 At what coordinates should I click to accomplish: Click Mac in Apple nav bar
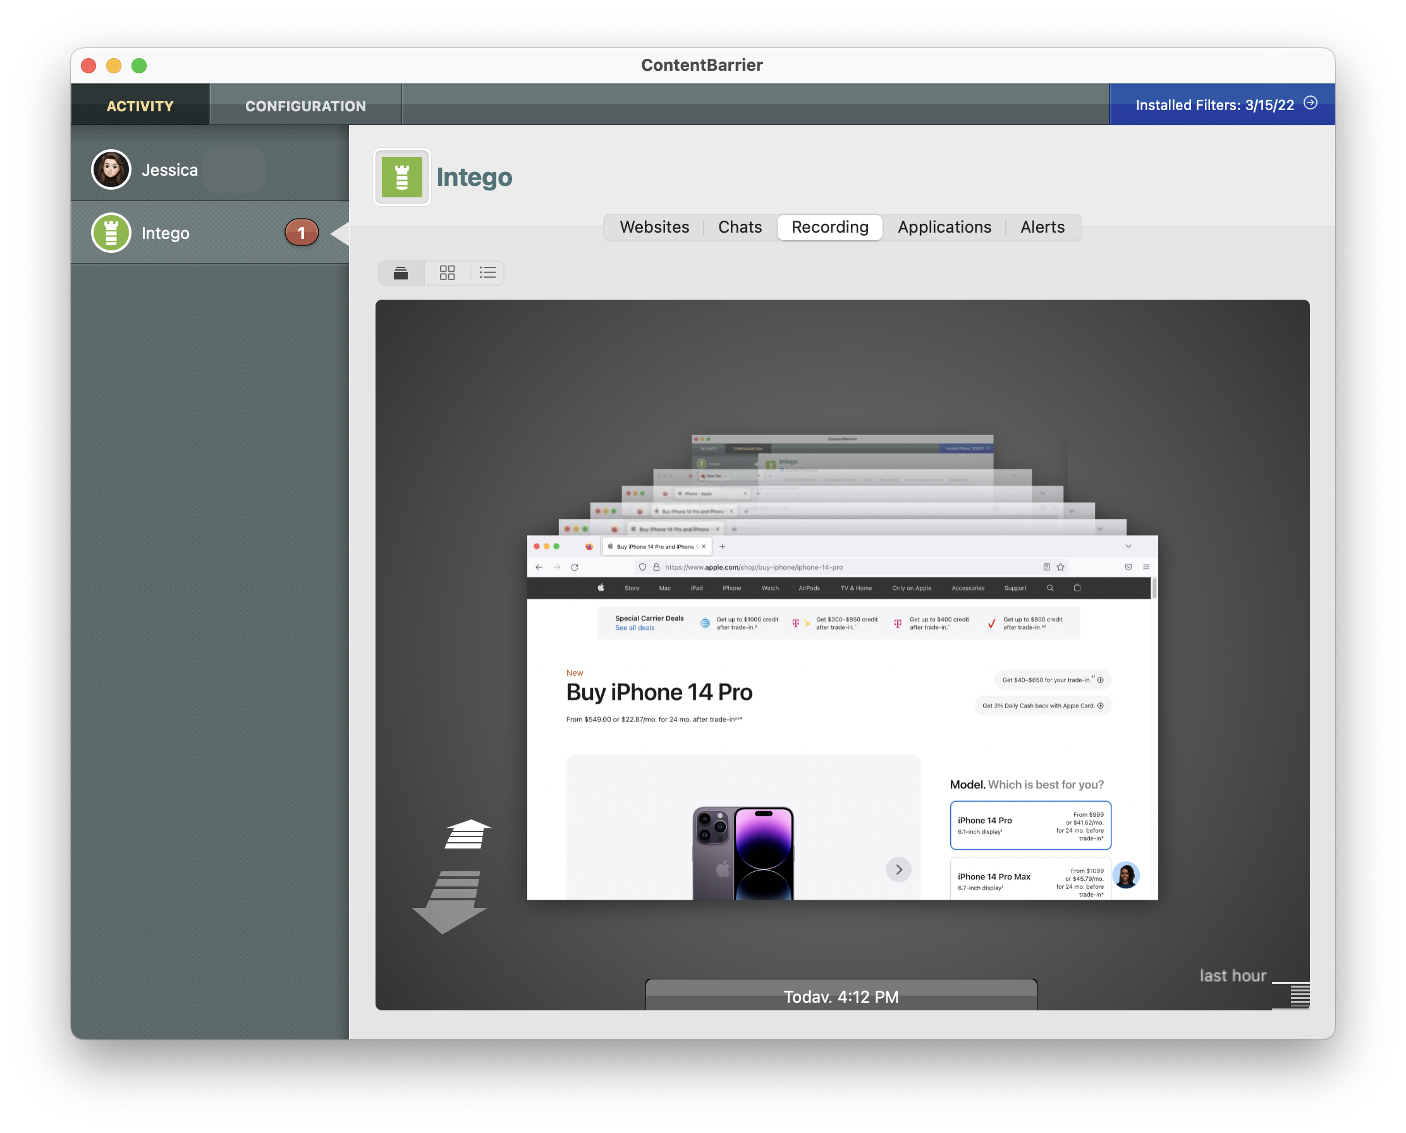click(x=665, y=589)
